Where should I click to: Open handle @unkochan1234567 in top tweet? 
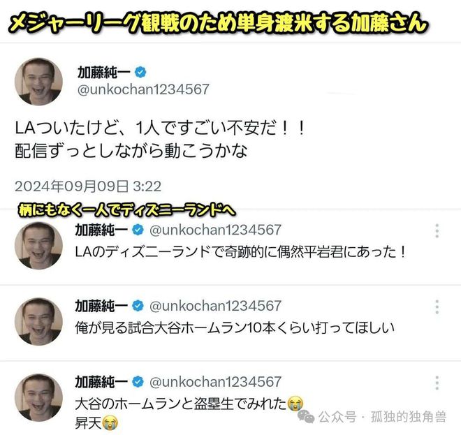click(x=143, y=89)
